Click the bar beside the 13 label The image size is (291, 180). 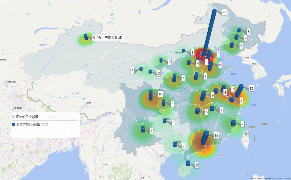[239, 91]
